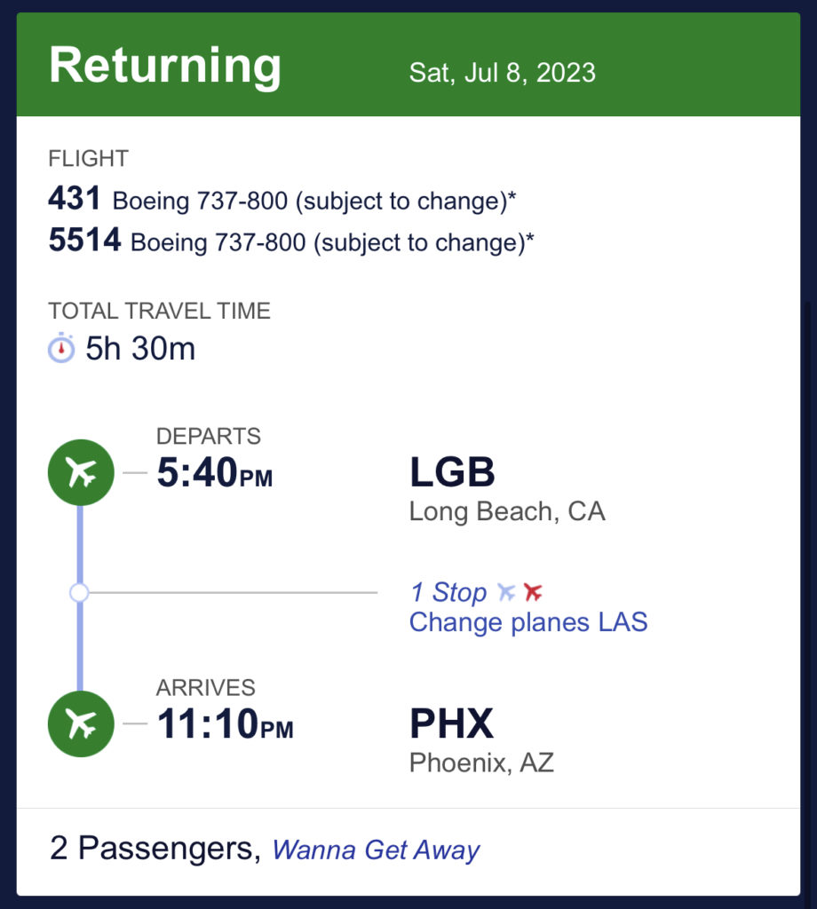This screenshot has height=909, width=817.
Task: Click the green arrival airplane icon
Action: tap(81, 723)
